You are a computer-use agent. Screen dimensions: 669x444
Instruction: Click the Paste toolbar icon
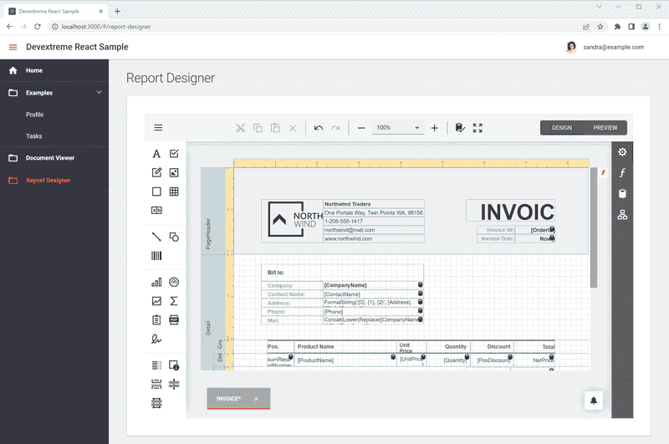tap(276, 128)
